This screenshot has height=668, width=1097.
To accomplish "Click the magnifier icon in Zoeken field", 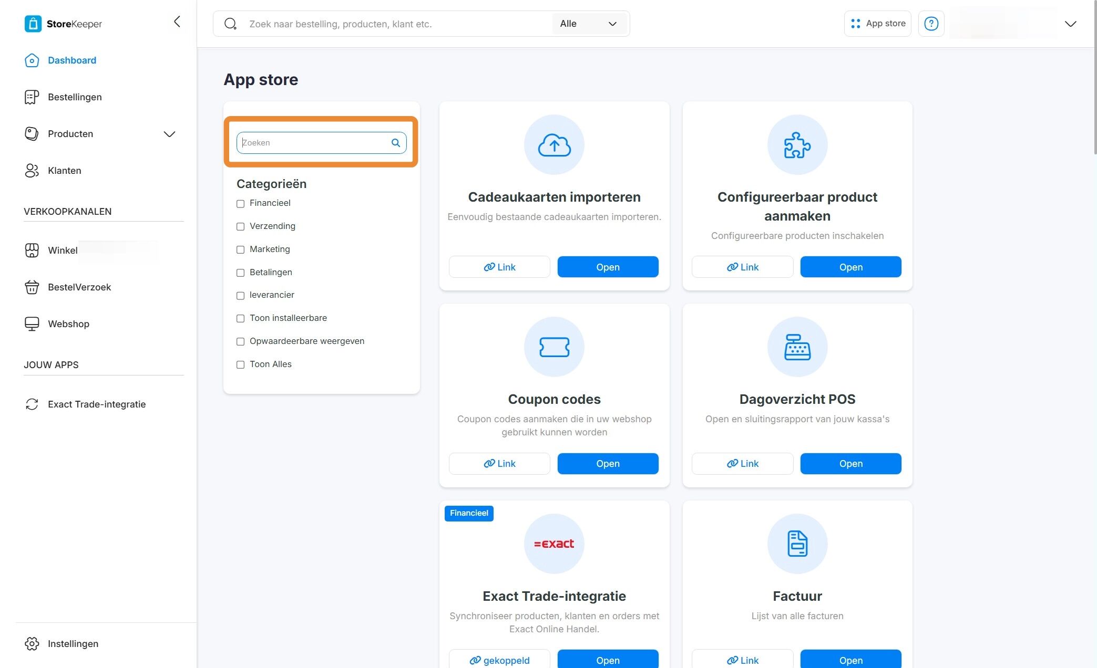I will pos(395,143).
